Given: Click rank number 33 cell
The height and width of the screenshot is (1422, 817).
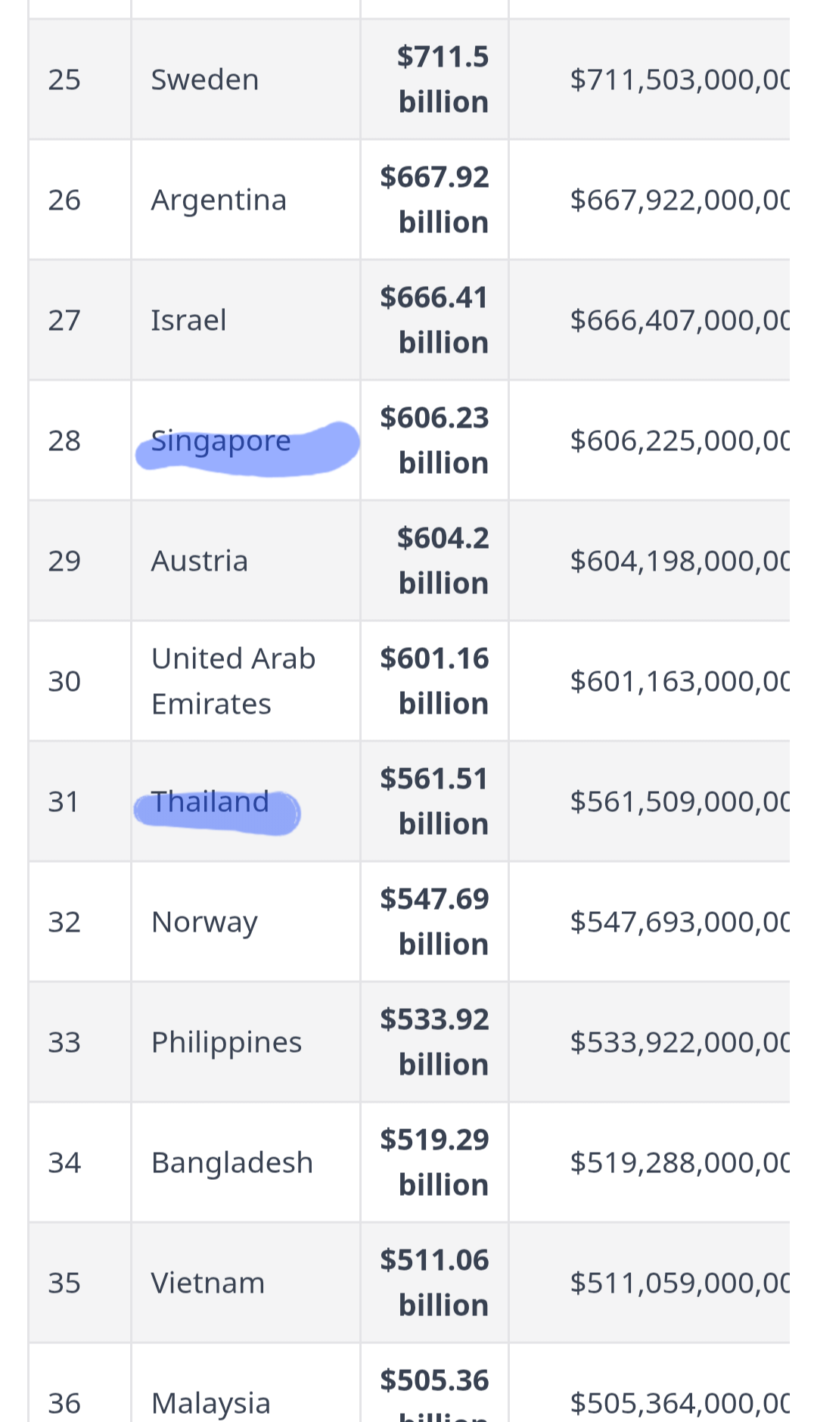Looking at the screenshot, I should pos(79,1042).
